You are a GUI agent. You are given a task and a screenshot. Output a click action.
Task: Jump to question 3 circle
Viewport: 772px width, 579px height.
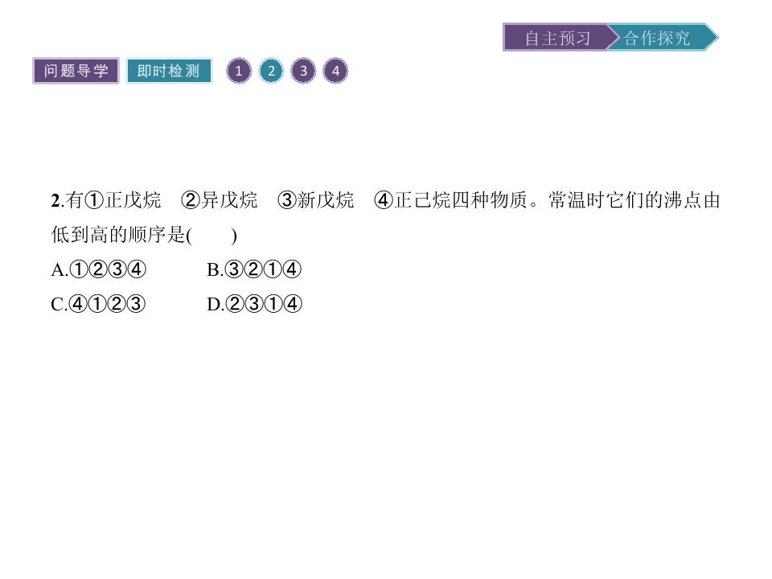point(303,71)
